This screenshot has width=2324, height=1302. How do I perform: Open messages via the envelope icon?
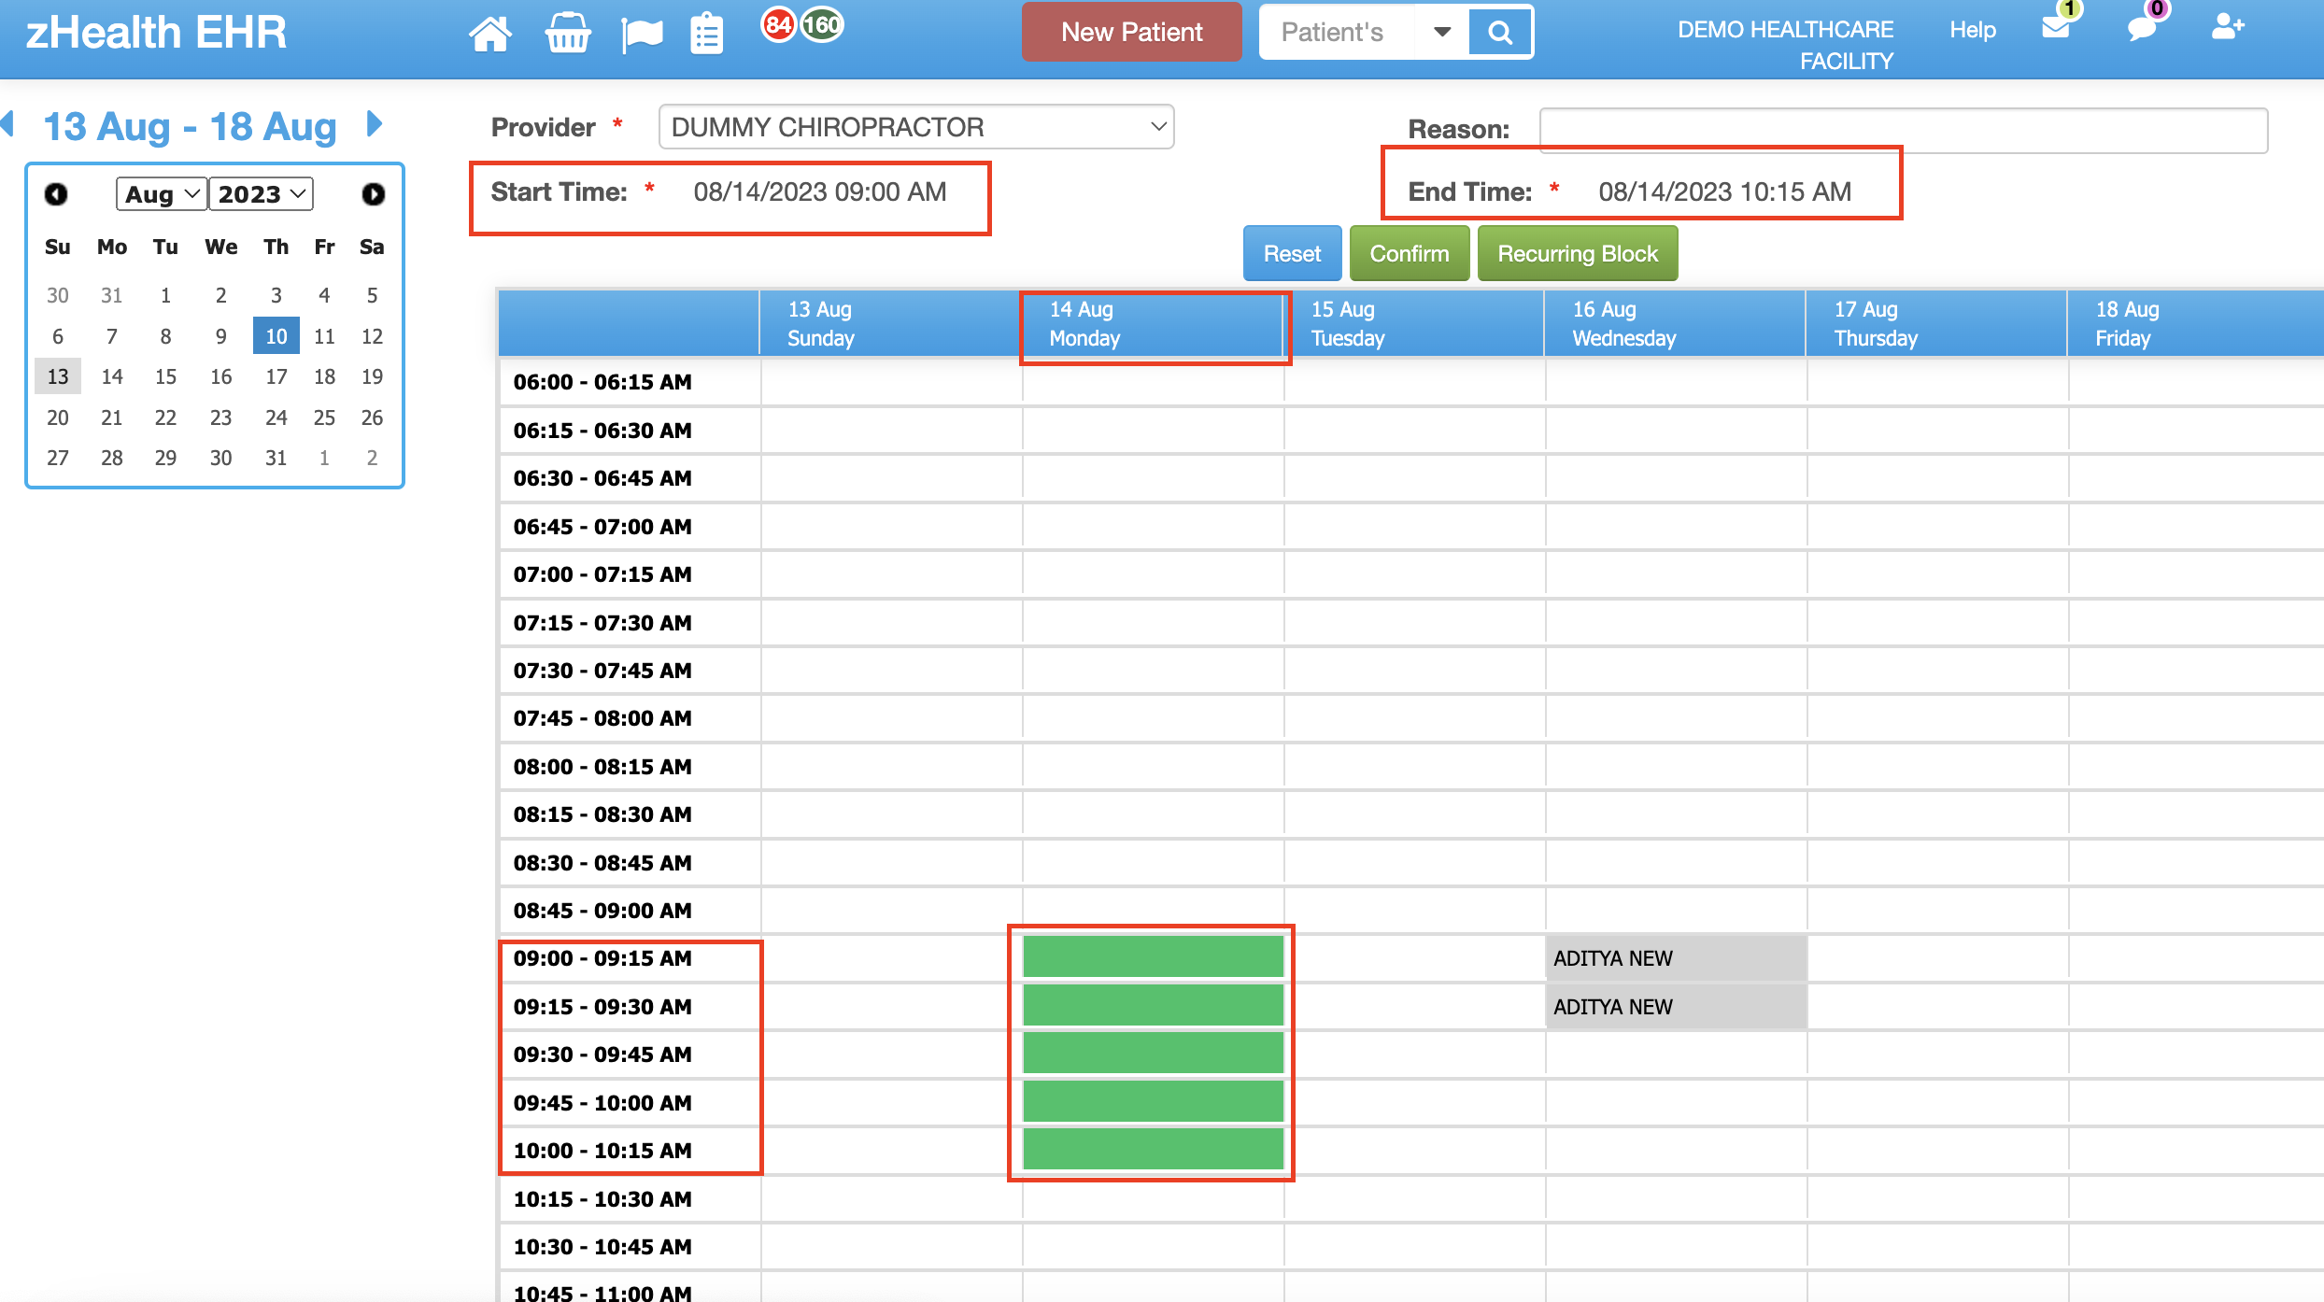click(2056, 28)
